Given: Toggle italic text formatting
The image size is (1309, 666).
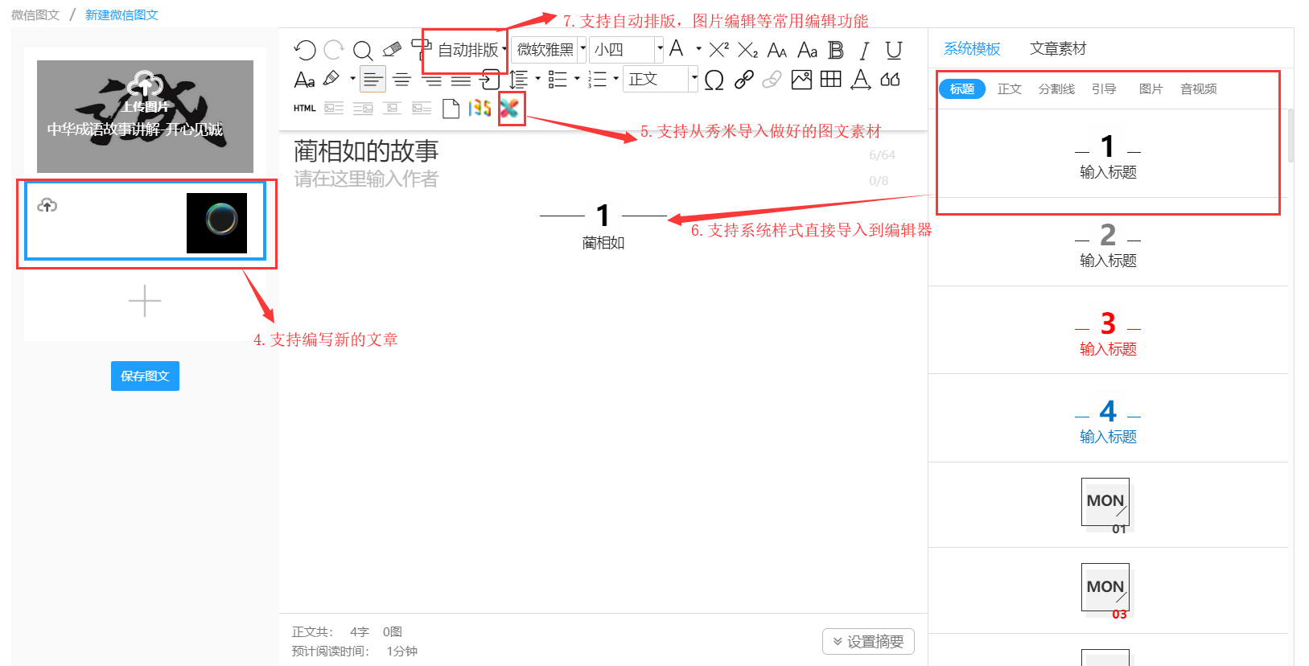Looking at the screenshot, I should pyautogui.click(x=864, y=50).
